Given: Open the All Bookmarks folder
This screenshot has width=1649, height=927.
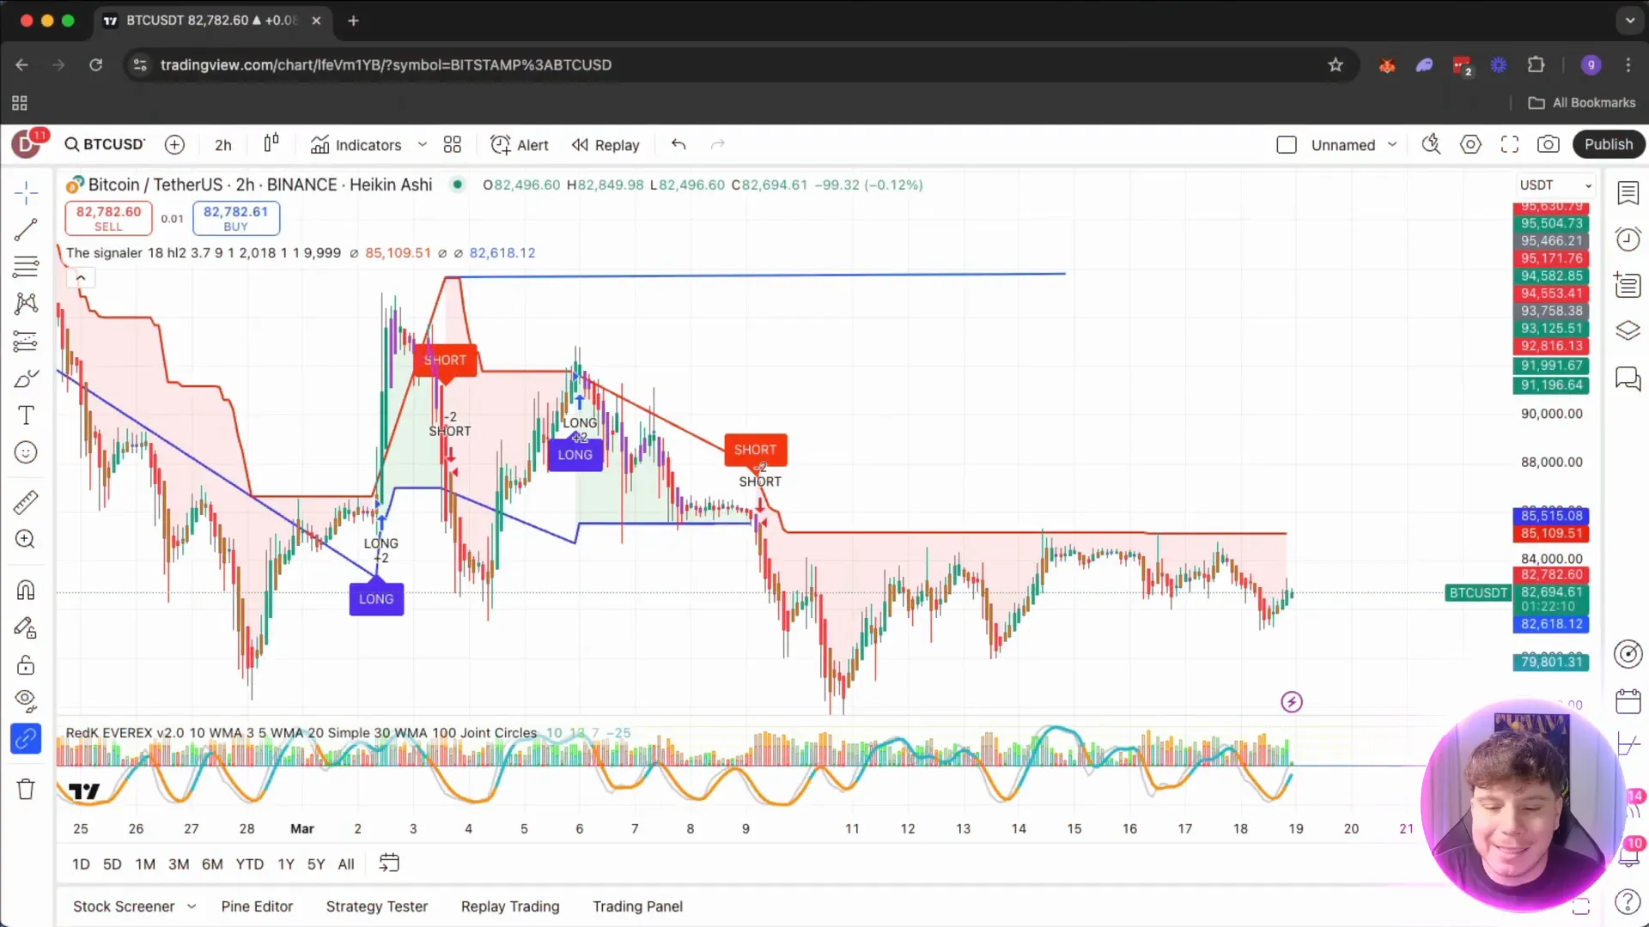Looking at the screenshot, I should (1582, 102).
